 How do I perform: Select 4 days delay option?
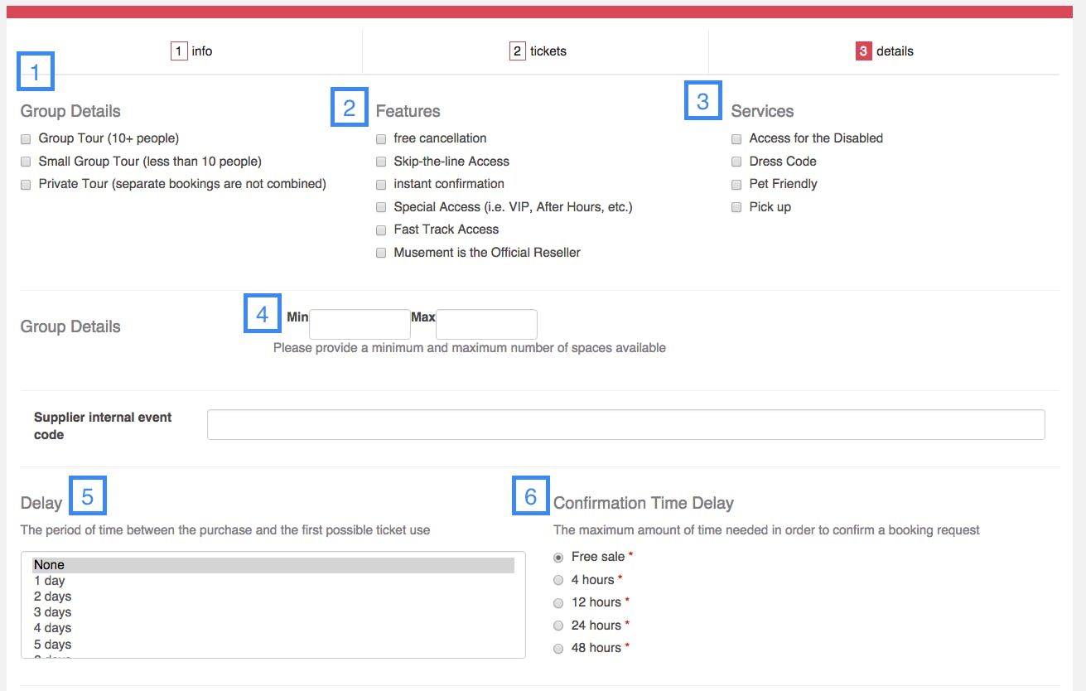273,628
